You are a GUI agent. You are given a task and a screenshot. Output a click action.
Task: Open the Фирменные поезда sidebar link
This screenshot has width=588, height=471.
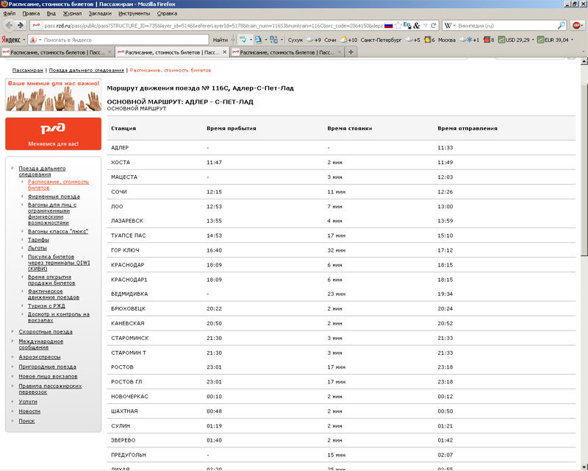pyautogui.click(x=54, y=196)
